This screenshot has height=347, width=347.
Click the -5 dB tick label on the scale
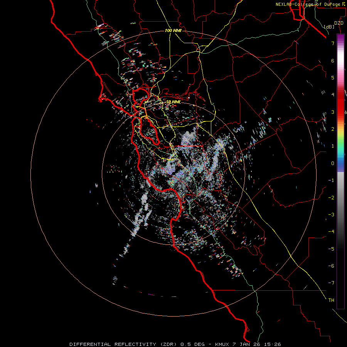pyautogui.click(x=331, y=249)
